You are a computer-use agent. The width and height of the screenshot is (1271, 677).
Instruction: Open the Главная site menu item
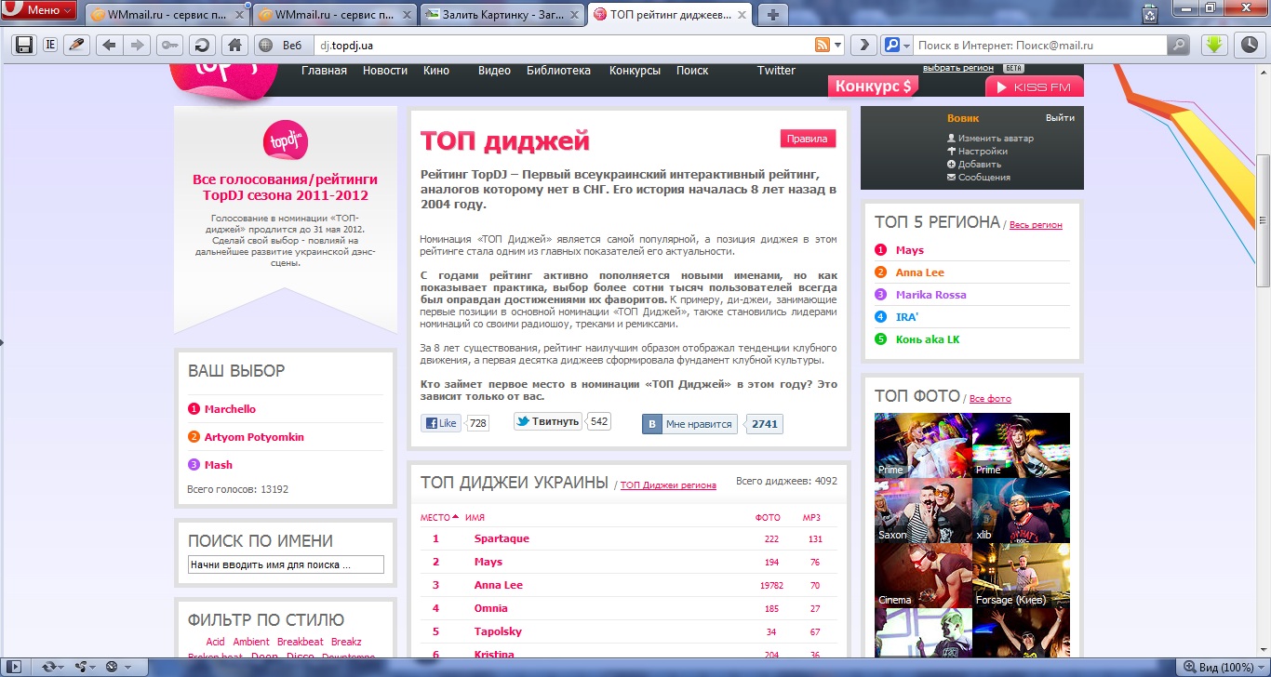[x=324, y=71]
